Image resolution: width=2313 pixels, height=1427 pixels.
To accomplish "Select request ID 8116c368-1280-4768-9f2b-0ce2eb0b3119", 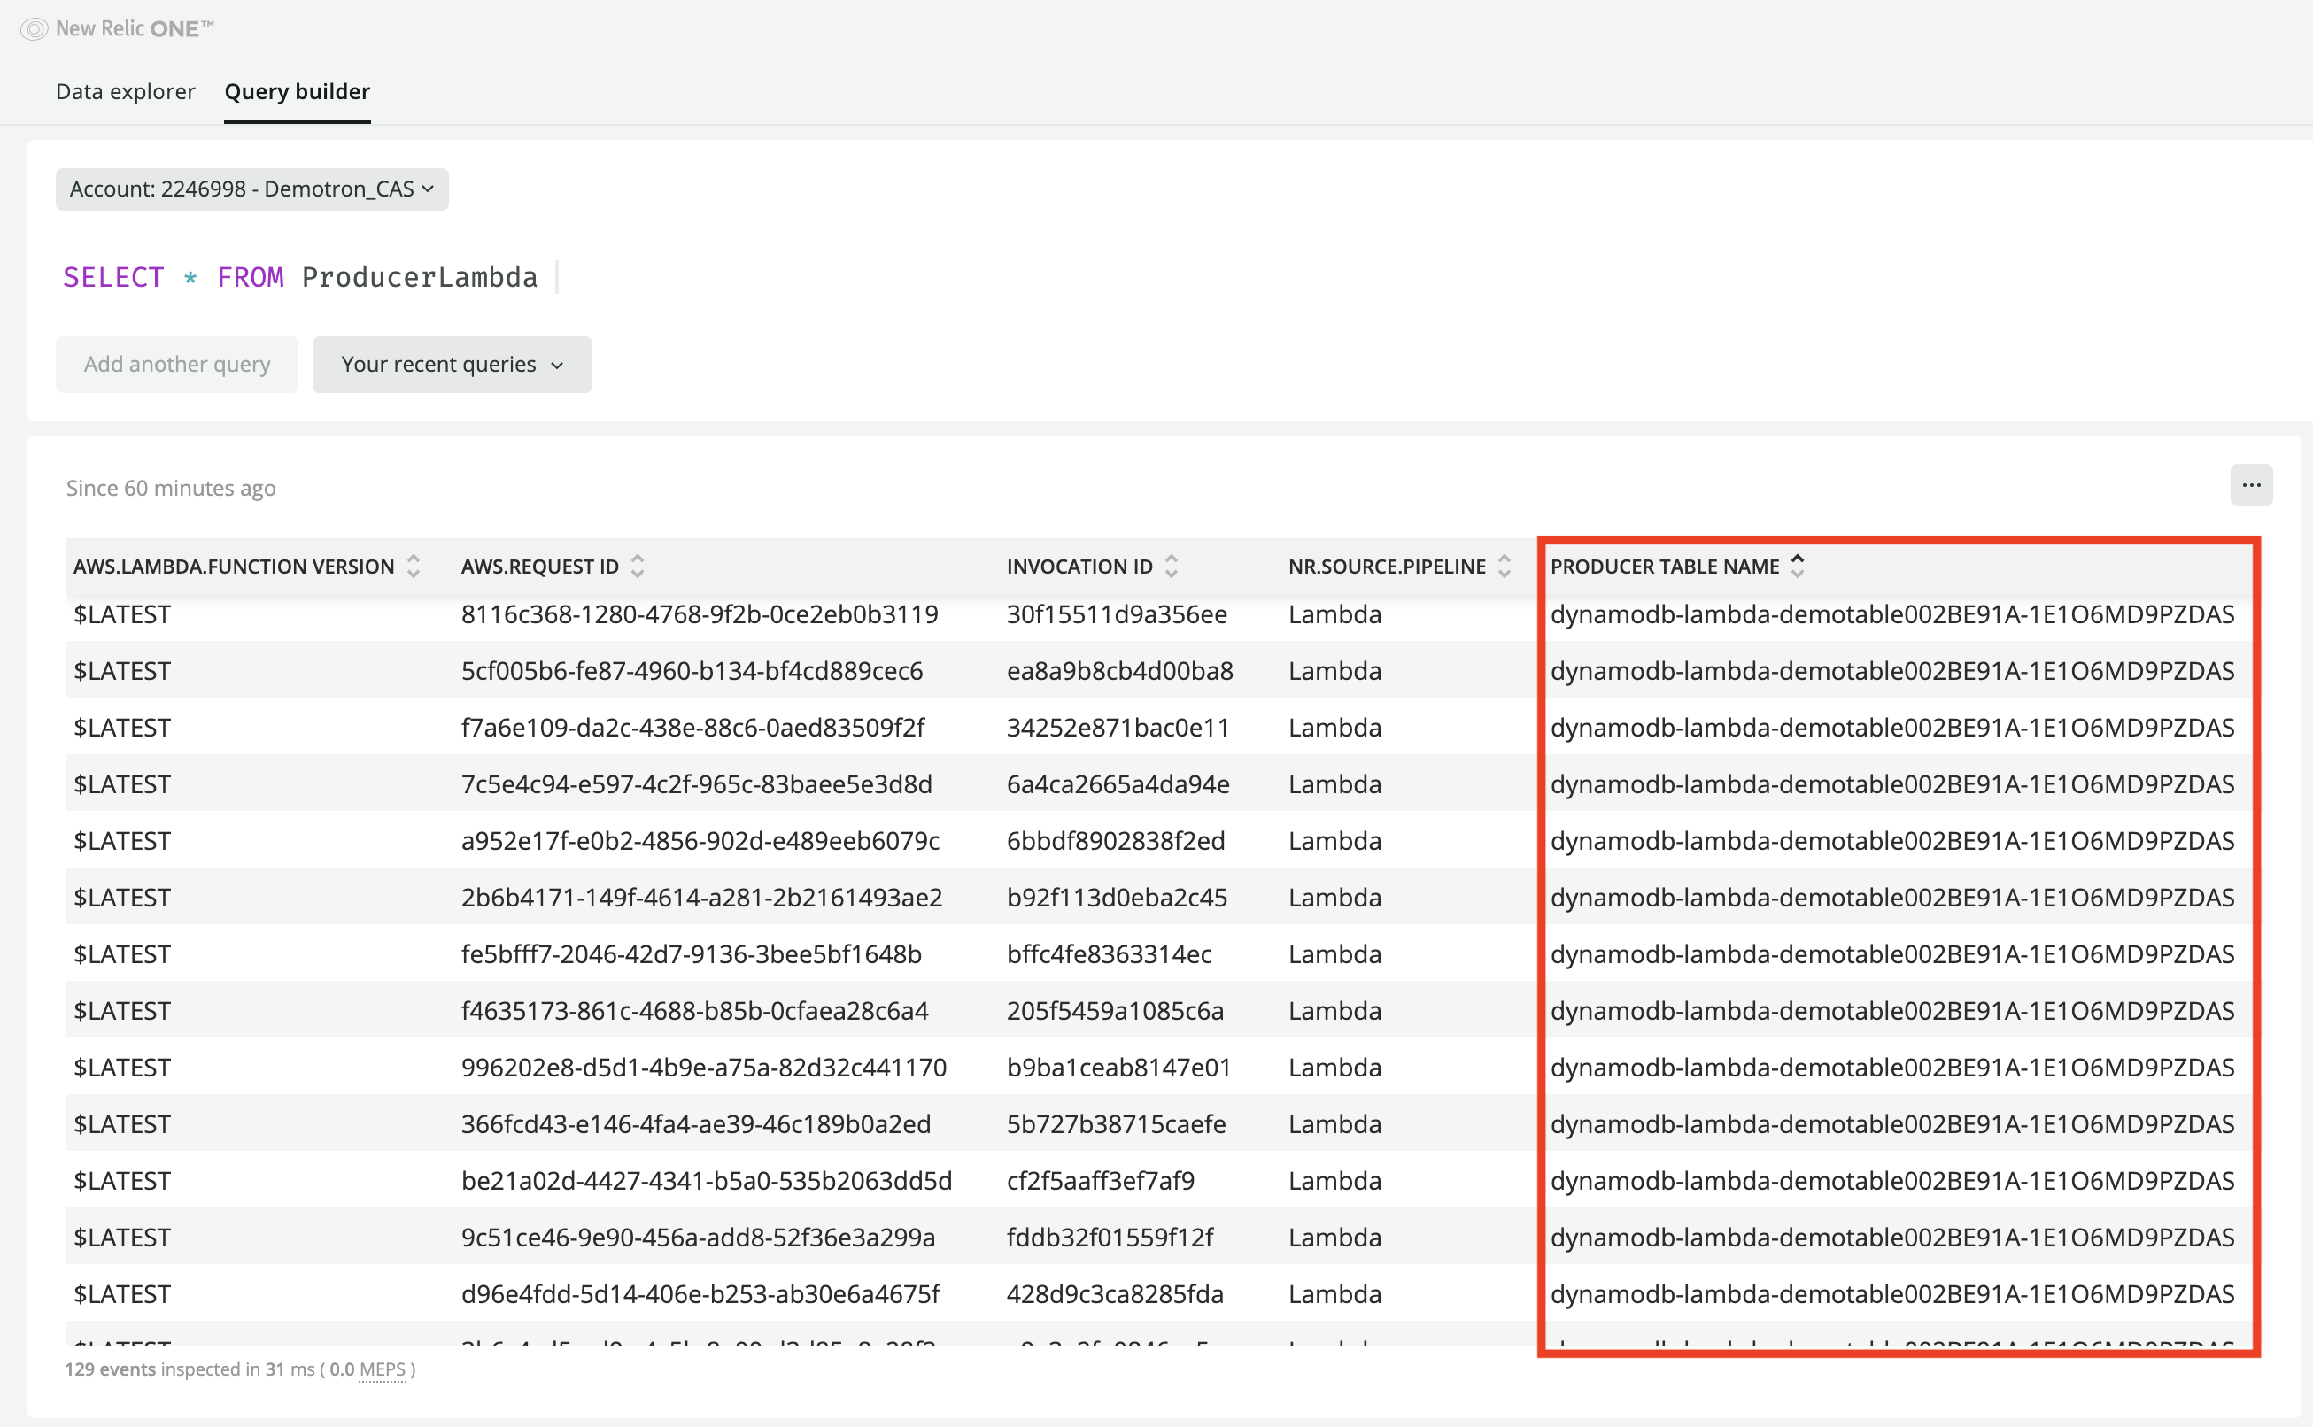I will click(700, 614).
